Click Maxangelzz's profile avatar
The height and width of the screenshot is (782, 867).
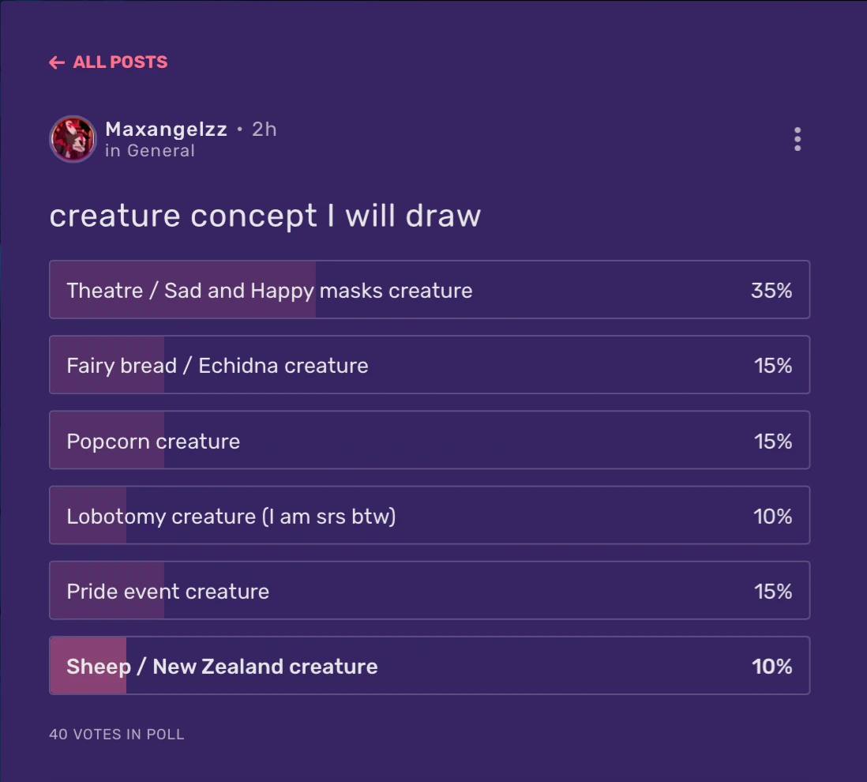point(72,139)
